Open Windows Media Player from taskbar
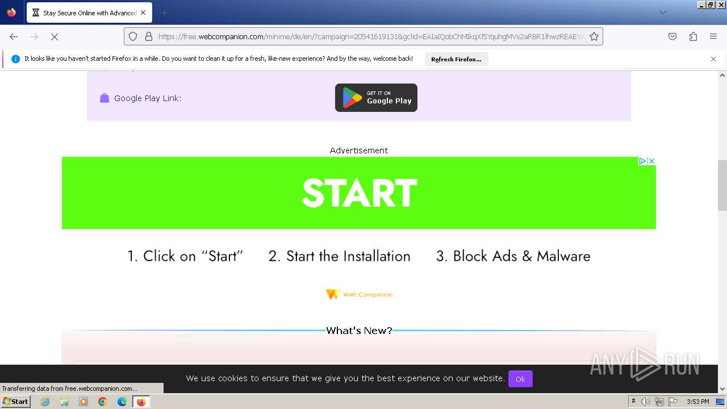The width and height of the screenshot is (727, 409). pyautogui.click(x=83, y=402)
